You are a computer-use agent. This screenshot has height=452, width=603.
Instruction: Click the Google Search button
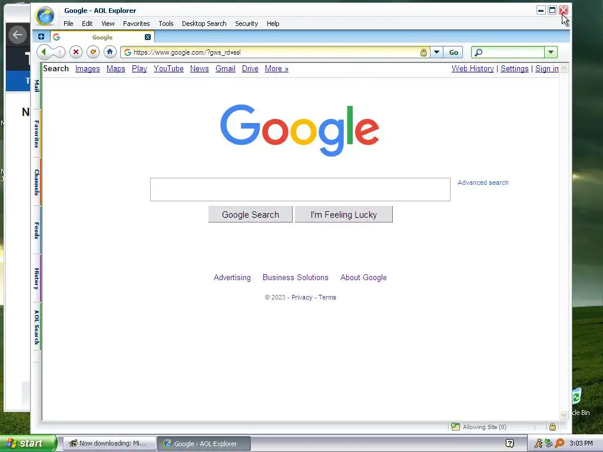tap(250, 214)
